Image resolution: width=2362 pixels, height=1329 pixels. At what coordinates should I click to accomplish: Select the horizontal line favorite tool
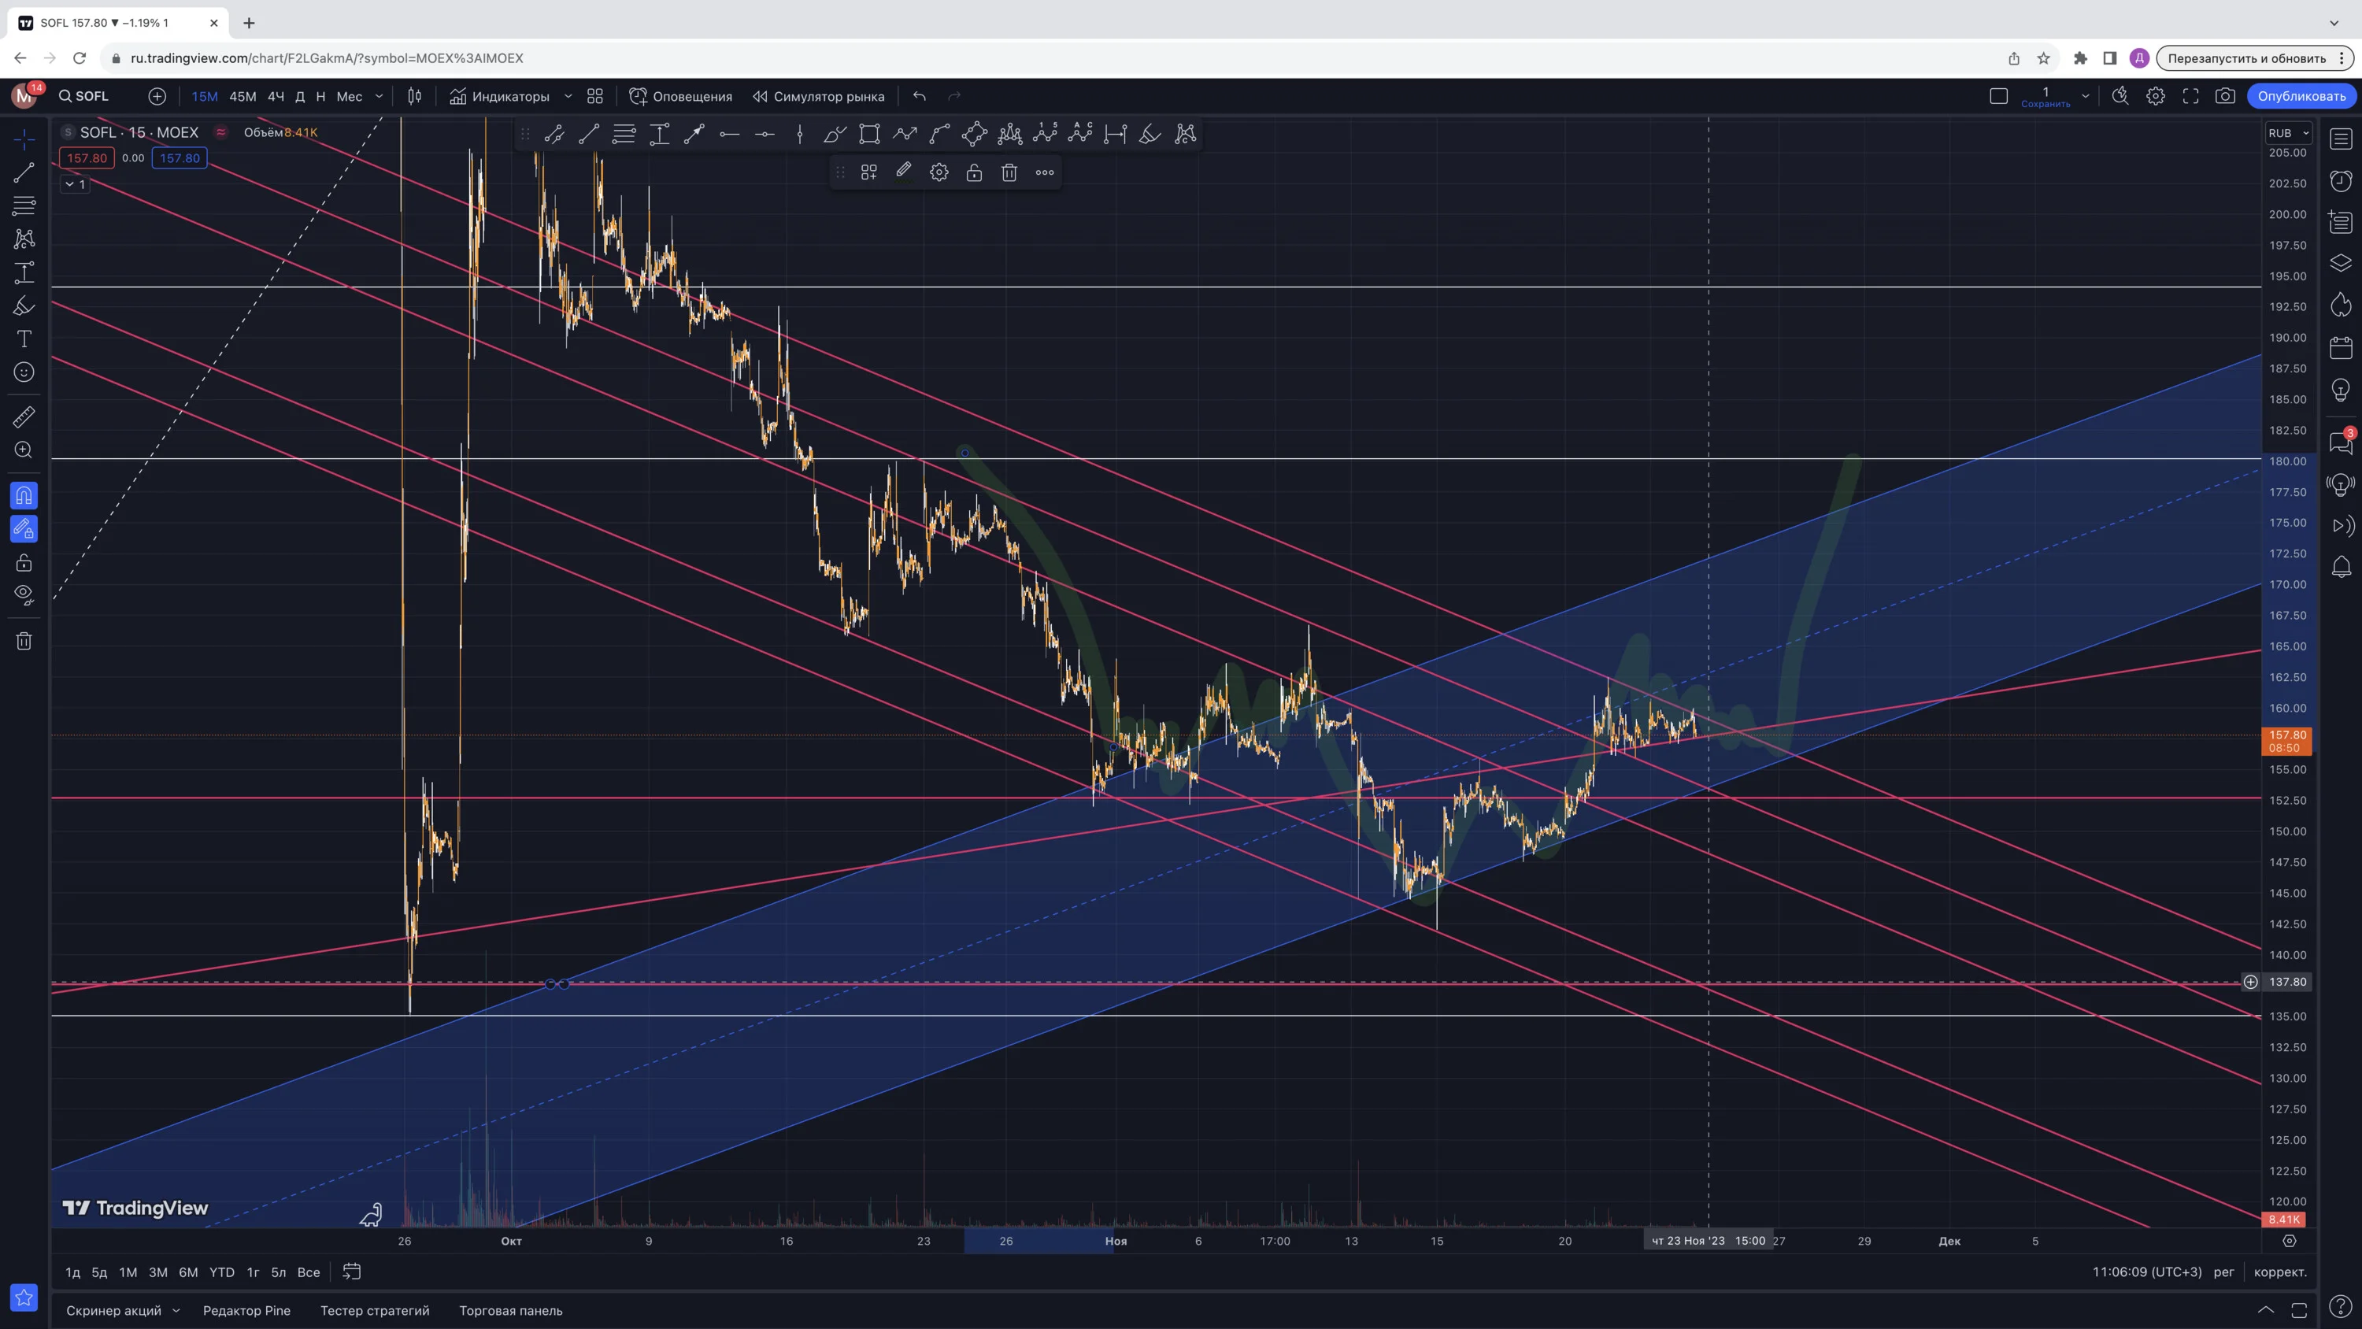[x=730, y=135]
